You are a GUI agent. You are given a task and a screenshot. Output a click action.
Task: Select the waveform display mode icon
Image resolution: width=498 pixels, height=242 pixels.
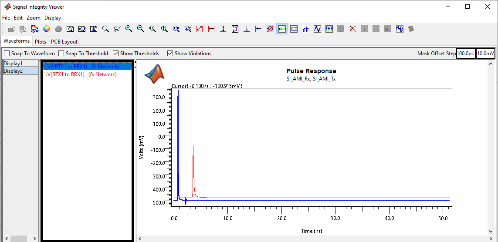282,29
